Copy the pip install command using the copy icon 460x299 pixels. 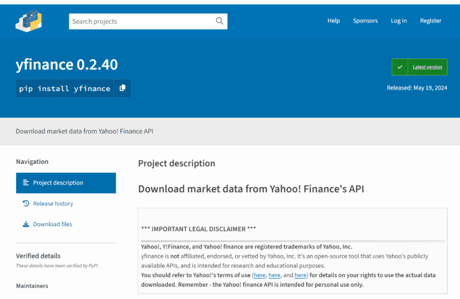click(x=123, y=88)
